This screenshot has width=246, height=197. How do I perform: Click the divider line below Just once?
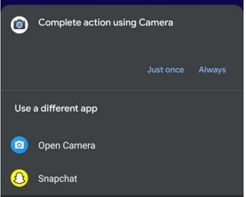(x=122, y=90)
